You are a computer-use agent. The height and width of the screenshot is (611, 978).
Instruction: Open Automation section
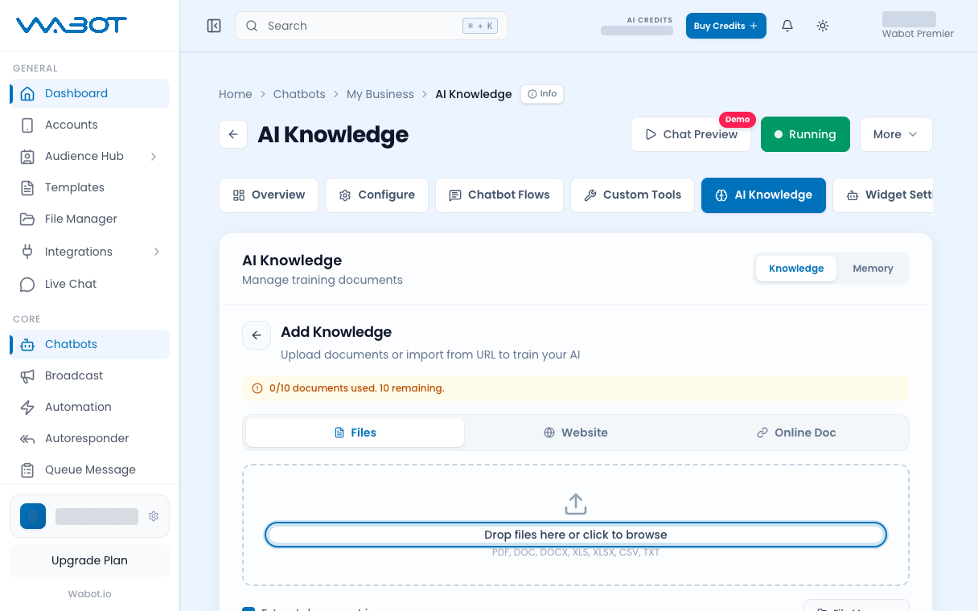pyautogui.click(x=89, y=407)
